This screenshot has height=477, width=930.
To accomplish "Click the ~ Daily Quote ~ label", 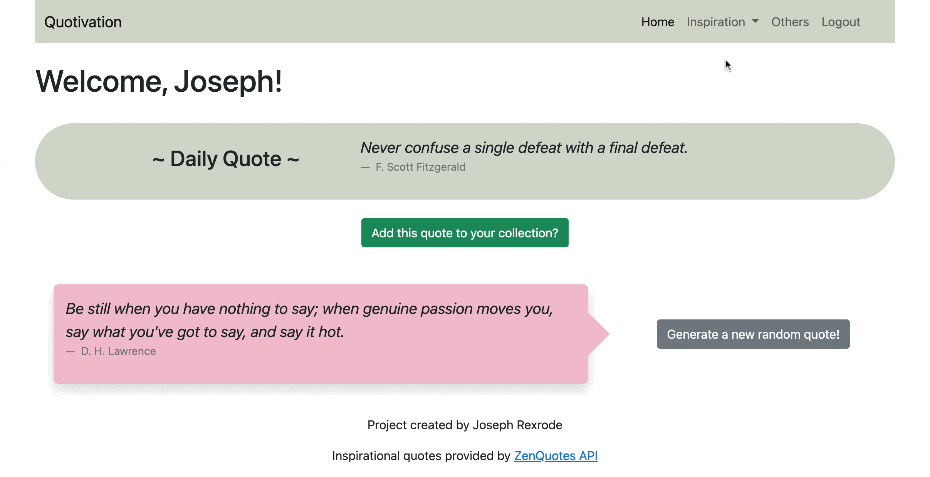I will click(x=226, y=159).
